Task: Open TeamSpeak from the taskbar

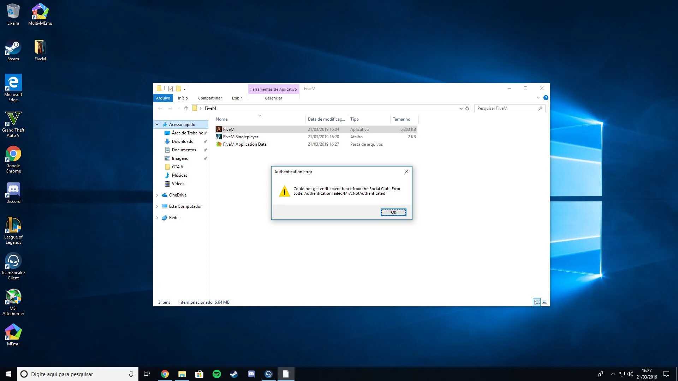Action: [x=269, y=374]
